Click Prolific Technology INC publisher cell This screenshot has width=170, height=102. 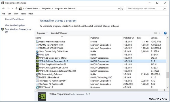tap(101, 78)
